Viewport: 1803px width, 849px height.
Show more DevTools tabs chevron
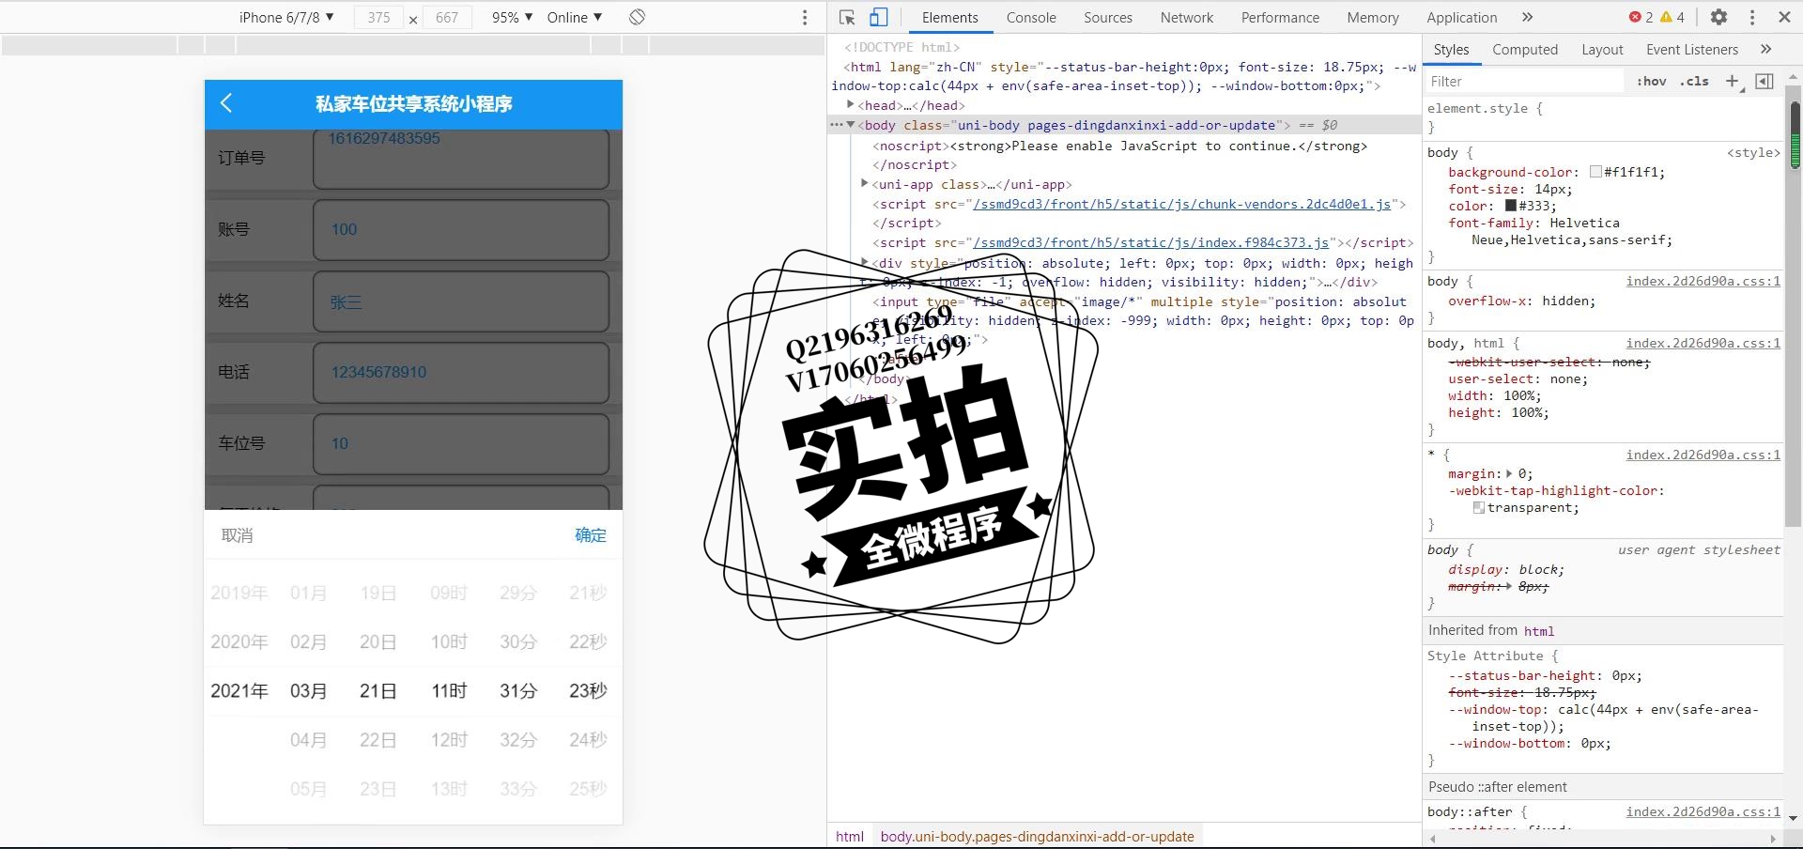(1528, 17)
